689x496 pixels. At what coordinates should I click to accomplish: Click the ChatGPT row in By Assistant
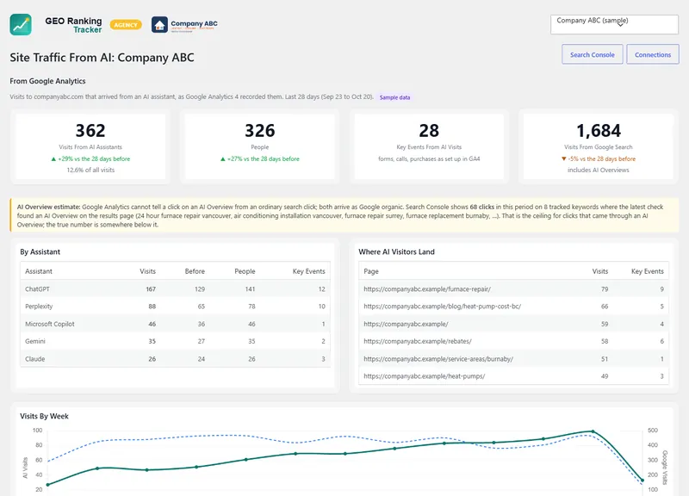175,288
